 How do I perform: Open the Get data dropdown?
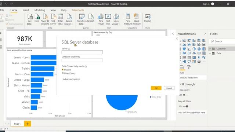pyautogui.click(x=30, y=19)
